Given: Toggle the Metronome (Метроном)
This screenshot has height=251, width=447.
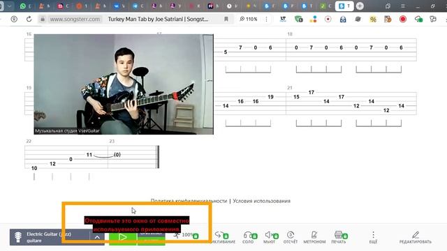Looking at the screenshot, I should coord(314,237).
